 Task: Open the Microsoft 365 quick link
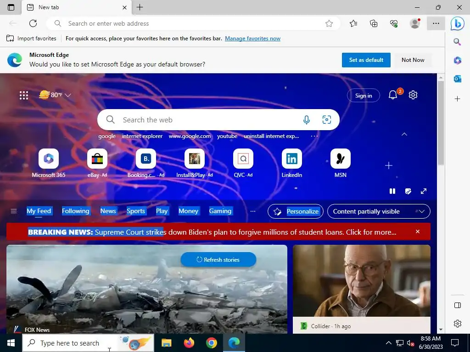49,164
